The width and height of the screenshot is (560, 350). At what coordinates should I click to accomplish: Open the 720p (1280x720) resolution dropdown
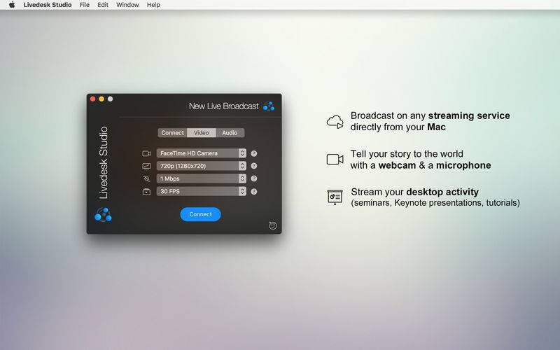coord(202,166)
